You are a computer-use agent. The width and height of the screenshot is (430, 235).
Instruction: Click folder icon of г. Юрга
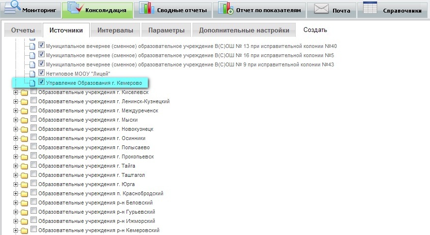24,185
